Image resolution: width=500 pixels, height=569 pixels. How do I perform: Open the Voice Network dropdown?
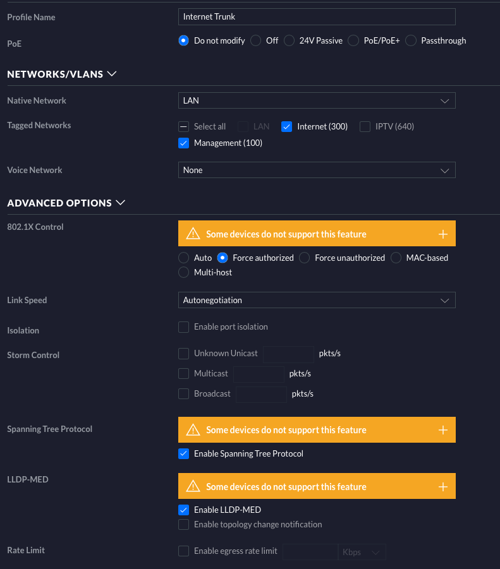coord(317,170)
